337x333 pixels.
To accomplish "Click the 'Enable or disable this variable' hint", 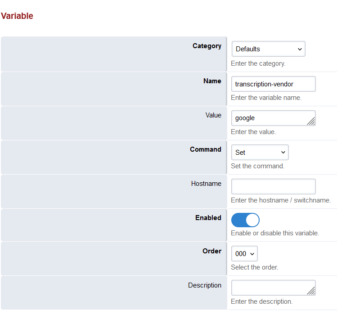I will (275, 233).
